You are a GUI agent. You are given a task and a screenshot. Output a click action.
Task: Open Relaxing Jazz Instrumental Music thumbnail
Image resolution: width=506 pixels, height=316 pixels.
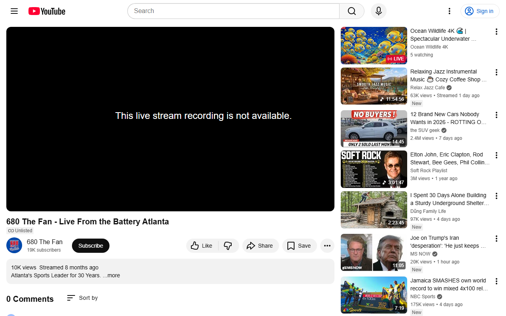click(x=374, y=86)
